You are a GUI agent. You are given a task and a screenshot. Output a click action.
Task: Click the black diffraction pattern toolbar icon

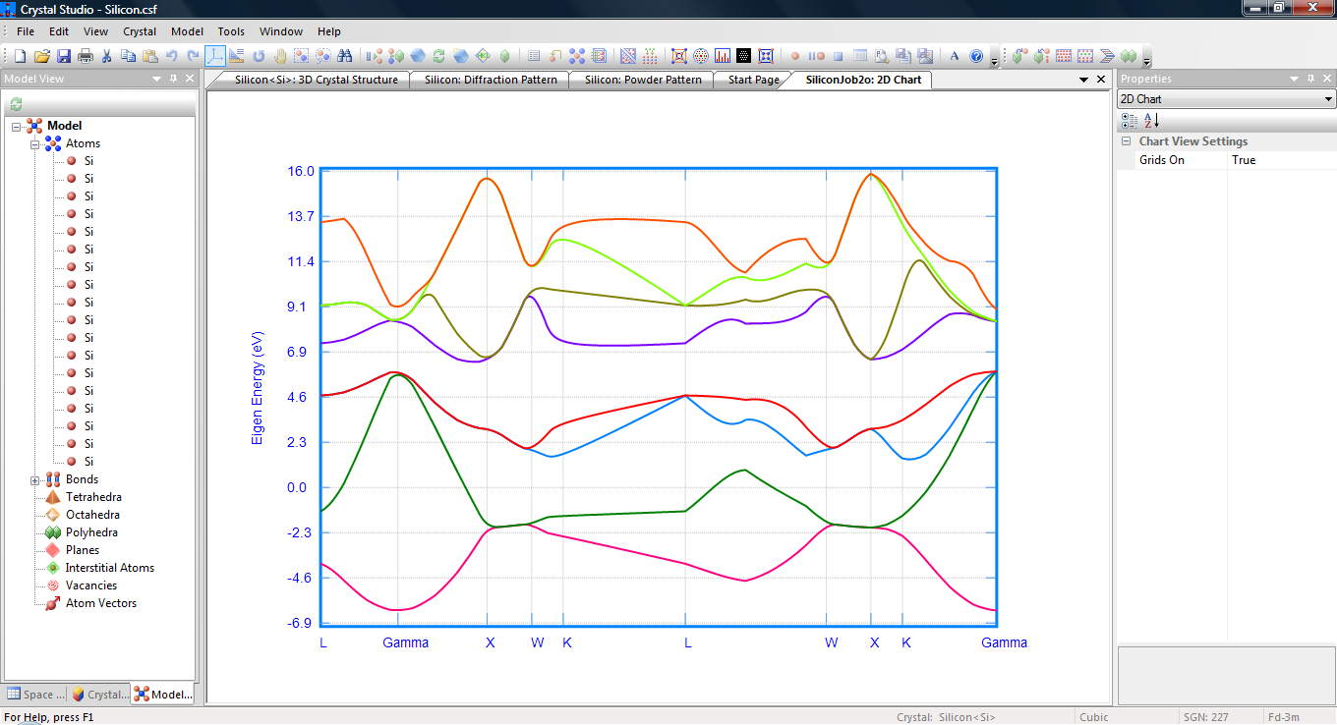pos(744,56)
